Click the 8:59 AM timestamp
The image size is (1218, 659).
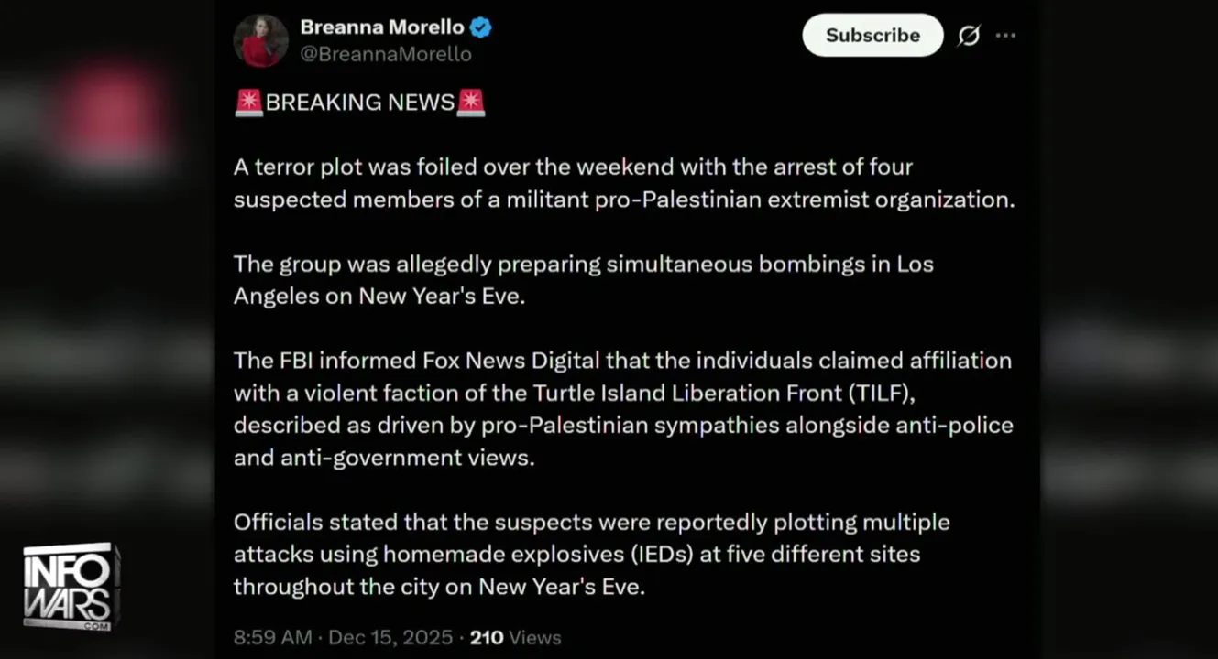point(272,637)
